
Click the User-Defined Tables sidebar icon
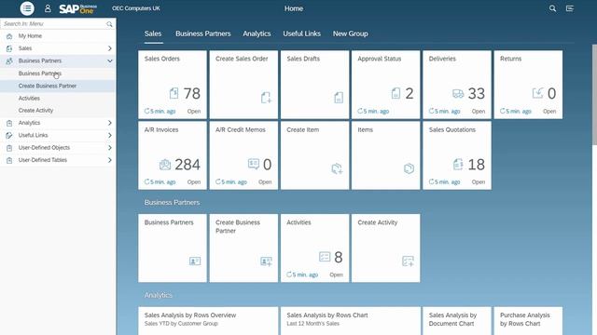(x=9, y=160)
